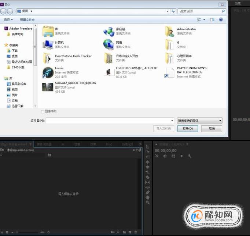Open the address bar previous locations dropdown
The height and width of the screenshot is (236, 250).
click(168, 11)
